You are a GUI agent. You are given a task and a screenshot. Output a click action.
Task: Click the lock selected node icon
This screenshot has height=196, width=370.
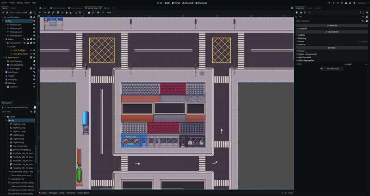pos(89,12)
